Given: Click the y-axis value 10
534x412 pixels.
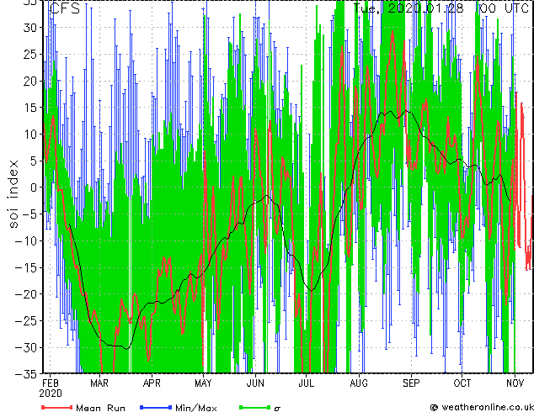Looking at the screenshot, I should click(29, 135).
